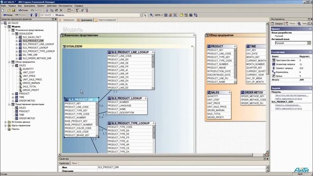Click the yellow folder icon in diagram toolbar
313x176 pixels.
(181, 15)
